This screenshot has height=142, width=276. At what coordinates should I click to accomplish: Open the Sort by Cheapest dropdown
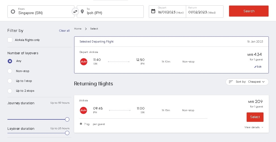247,82
